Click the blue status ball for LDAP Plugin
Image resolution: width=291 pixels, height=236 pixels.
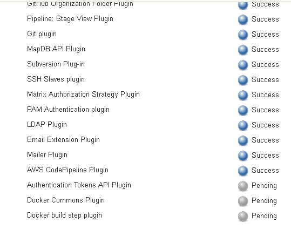click(x=243, y=125)
